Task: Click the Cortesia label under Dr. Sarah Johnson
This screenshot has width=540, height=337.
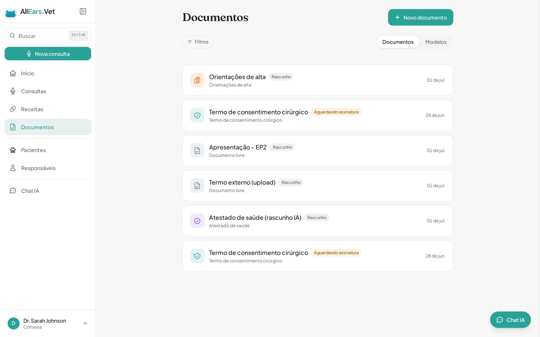Action: (x=32, y=327)
